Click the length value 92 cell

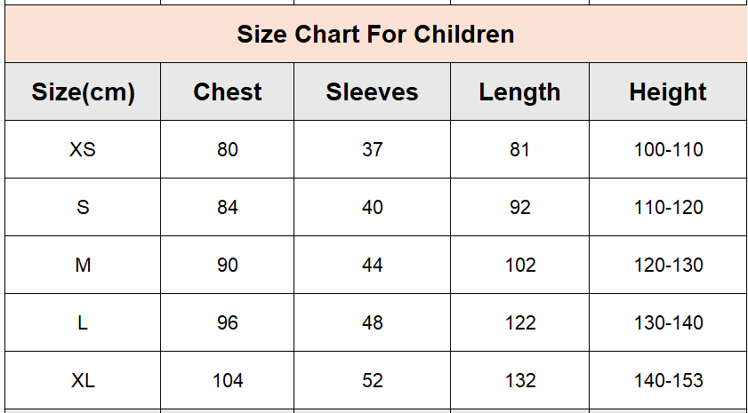click(x=519, y=207)
